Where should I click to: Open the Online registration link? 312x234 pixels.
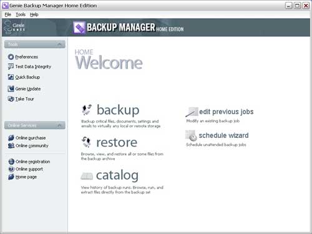pyautogui.click(x=32, y=162)
